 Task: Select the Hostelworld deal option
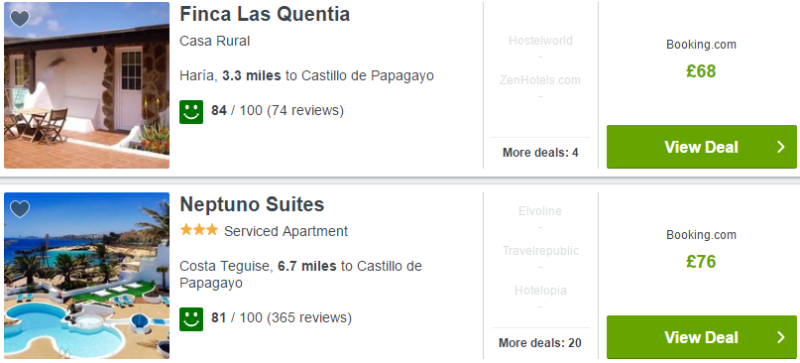tap(540, 41)
